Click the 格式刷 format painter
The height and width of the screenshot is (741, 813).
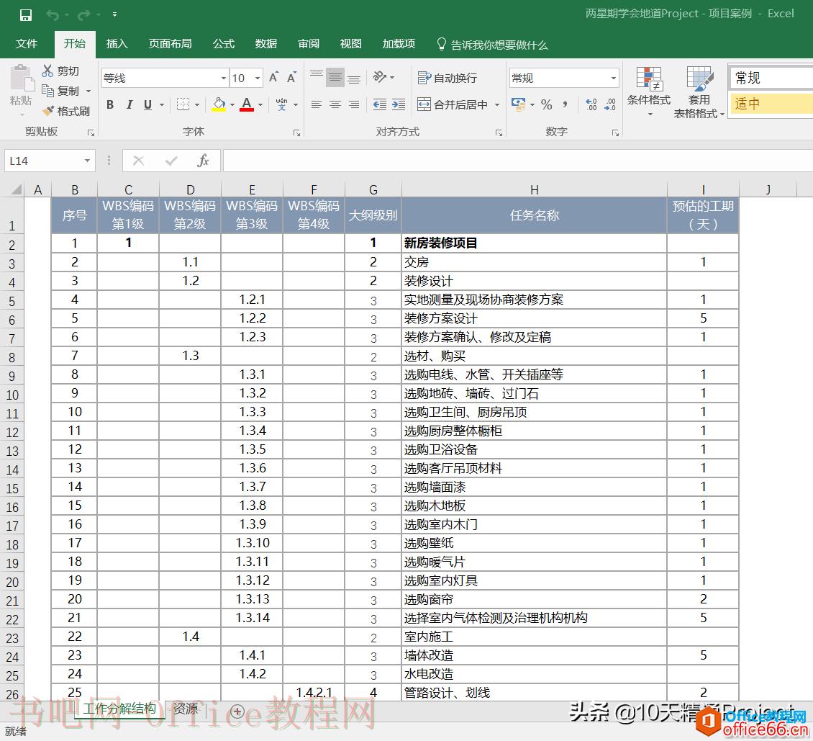(x=65, y=110)
